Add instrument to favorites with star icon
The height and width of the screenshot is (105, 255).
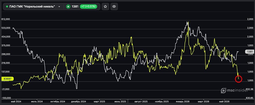105,7
